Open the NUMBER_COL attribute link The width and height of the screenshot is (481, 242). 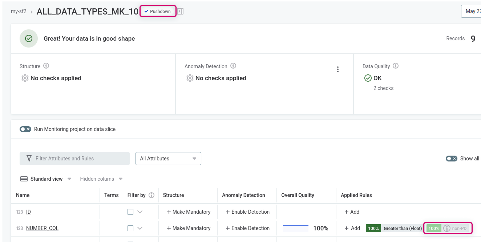pyautogui.click(x=42, y=228)
